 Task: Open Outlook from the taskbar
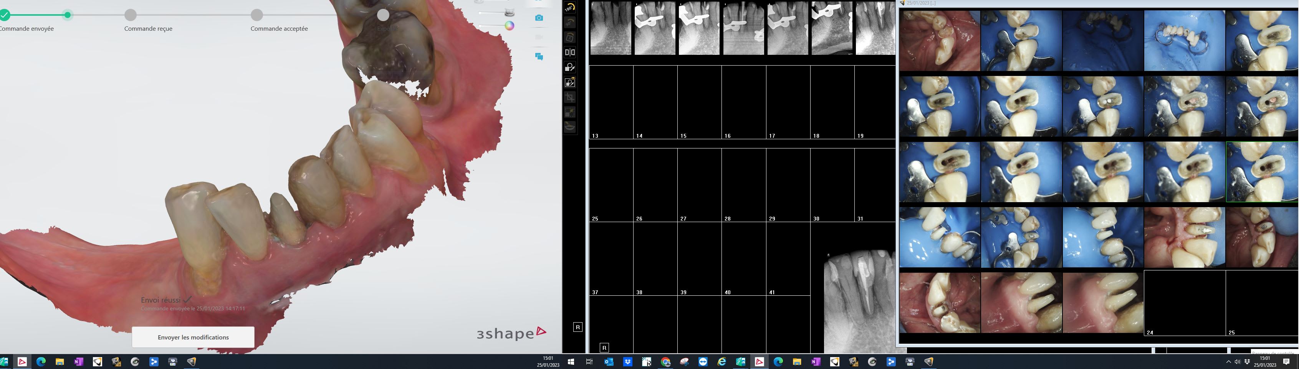point(609,361)
